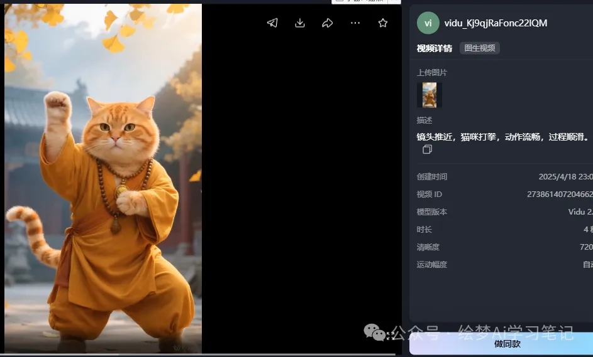Click the cat video preview
Image resolution: width=593 pixels, height=357 pixels.
(x=103, y=178)
